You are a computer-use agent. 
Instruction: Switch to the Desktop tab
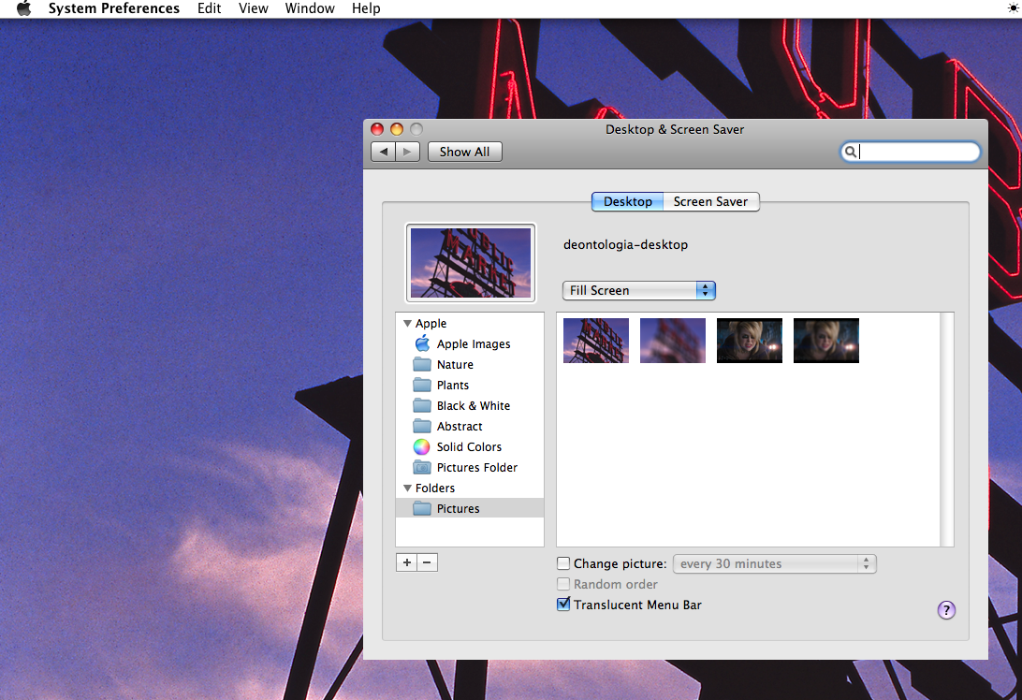pos(627,201)
